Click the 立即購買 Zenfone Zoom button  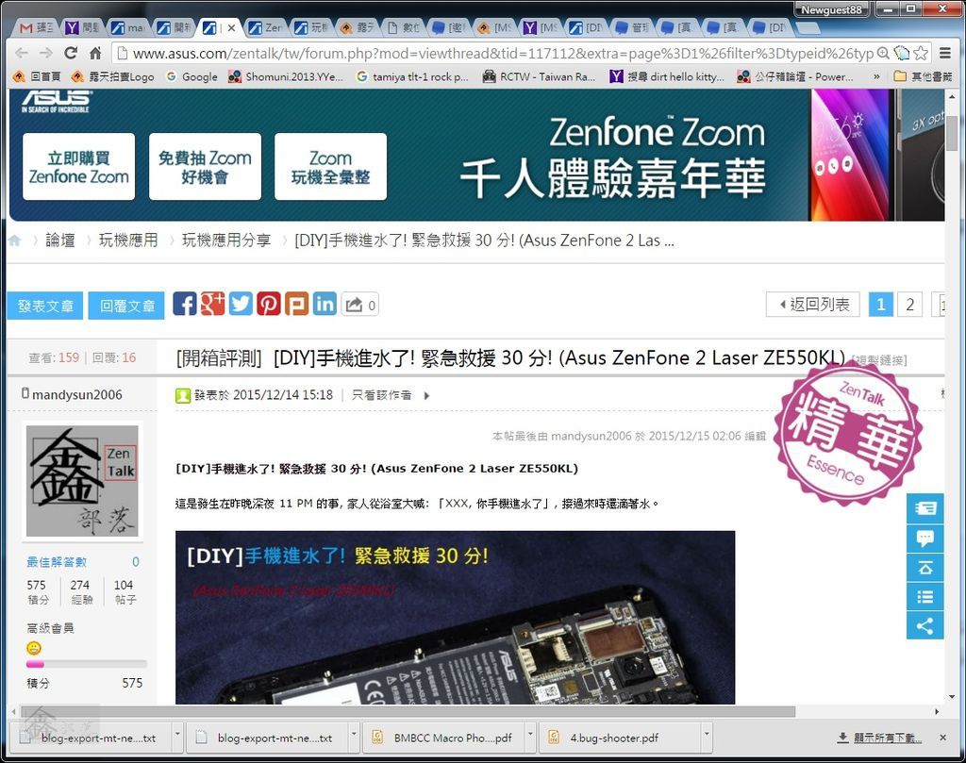click(x=79, y=167)
